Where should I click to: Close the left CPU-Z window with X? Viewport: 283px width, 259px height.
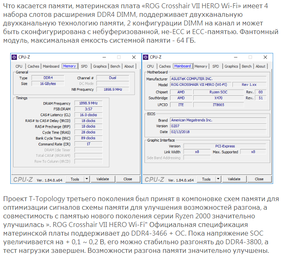point(134,57)
